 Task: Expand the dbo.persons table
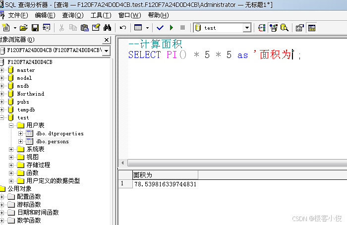pyautogui.click(x=21, y=142)
